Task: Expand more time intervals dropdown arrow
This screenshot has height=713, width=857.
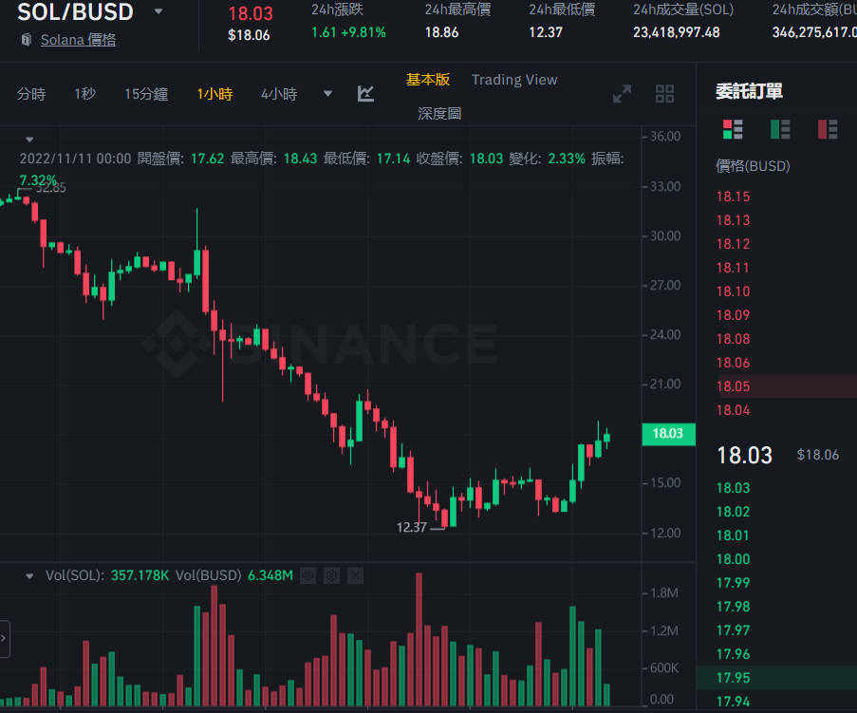Action: click(x=328, y=93)
